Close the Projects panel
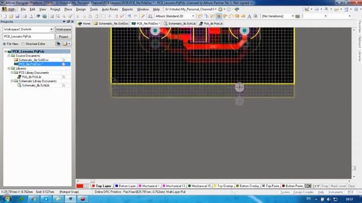Viewport: 362px width, 203px height. tap(72, 21)
